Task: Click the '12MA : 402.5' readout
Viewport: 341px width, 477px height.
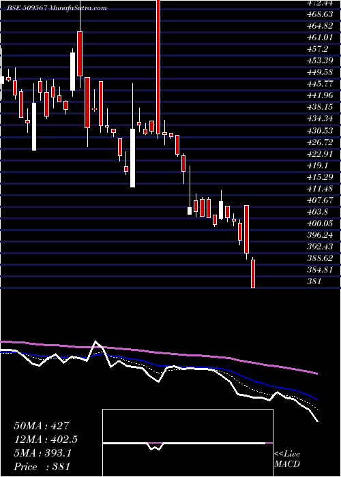Action: (46, 440)
